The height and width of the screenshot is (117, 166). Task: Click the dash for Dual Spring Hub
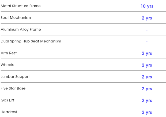click(x=147, y=42)
